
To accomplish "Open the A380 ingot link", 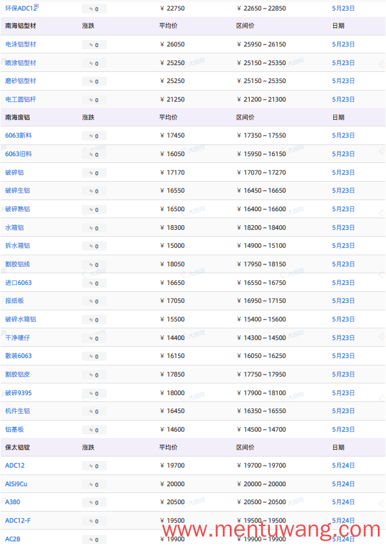I will click(x=13, y=502).
